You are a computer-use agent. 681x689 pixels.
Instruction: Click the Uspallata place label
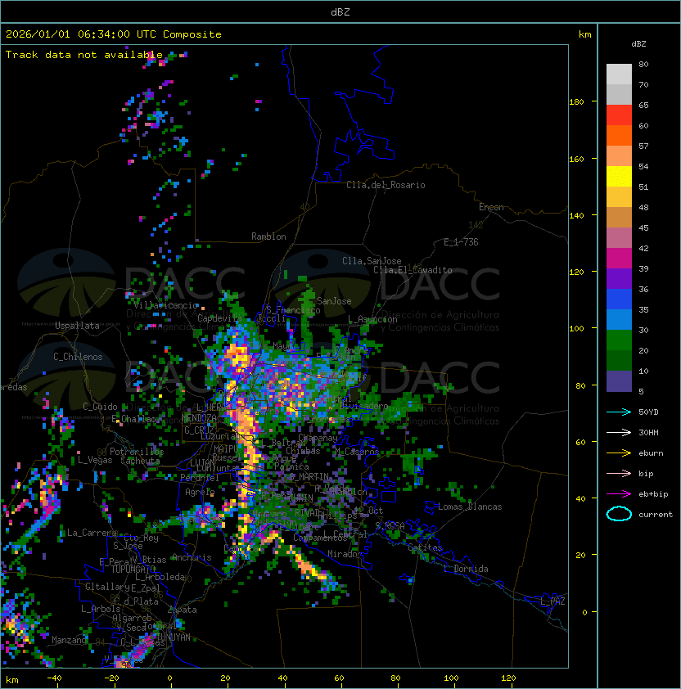78,326
